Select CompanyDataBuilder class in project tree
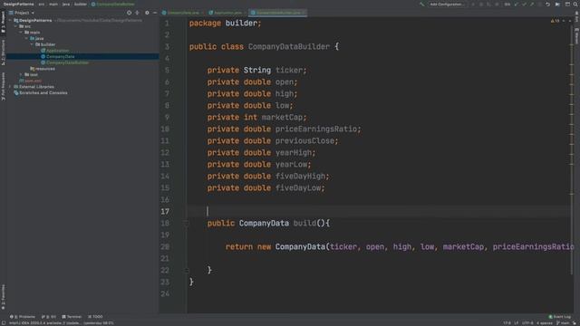This screenshot has width=580, height=326. [x=65, y=62]
